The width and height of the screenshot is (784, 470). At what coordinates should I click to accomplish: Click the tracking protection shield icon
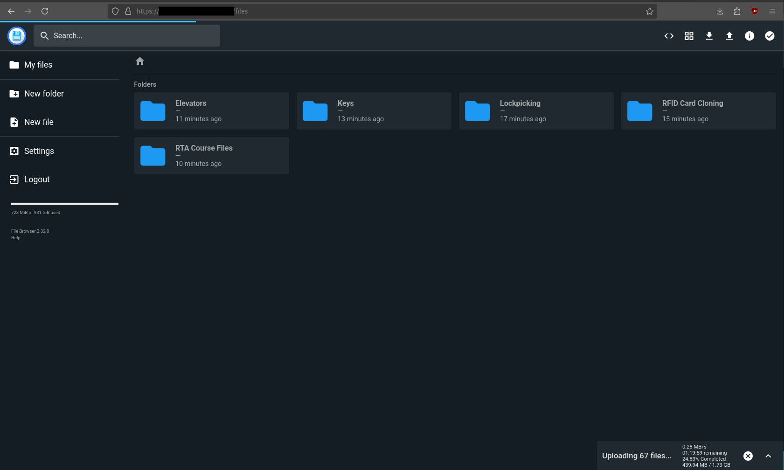(115, 11)
